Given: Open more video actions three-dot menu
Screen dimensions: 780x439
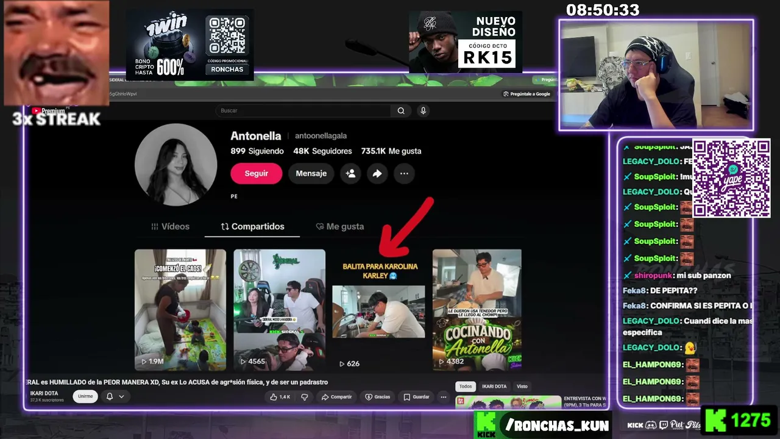Looking at the screenshot, I should point(444,397).
